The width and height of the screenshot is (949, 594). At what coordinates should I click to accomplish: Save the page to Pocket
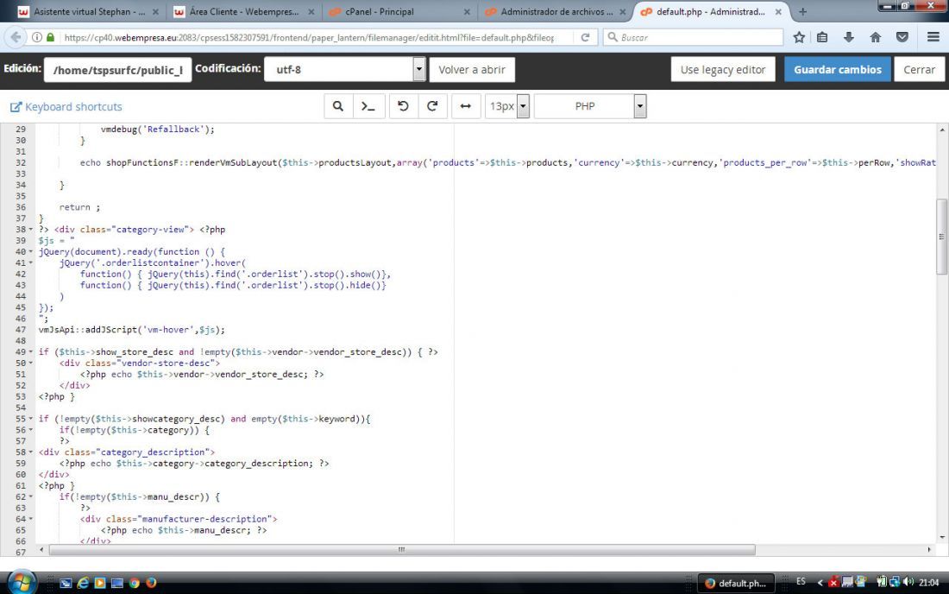tap(902, 37)
